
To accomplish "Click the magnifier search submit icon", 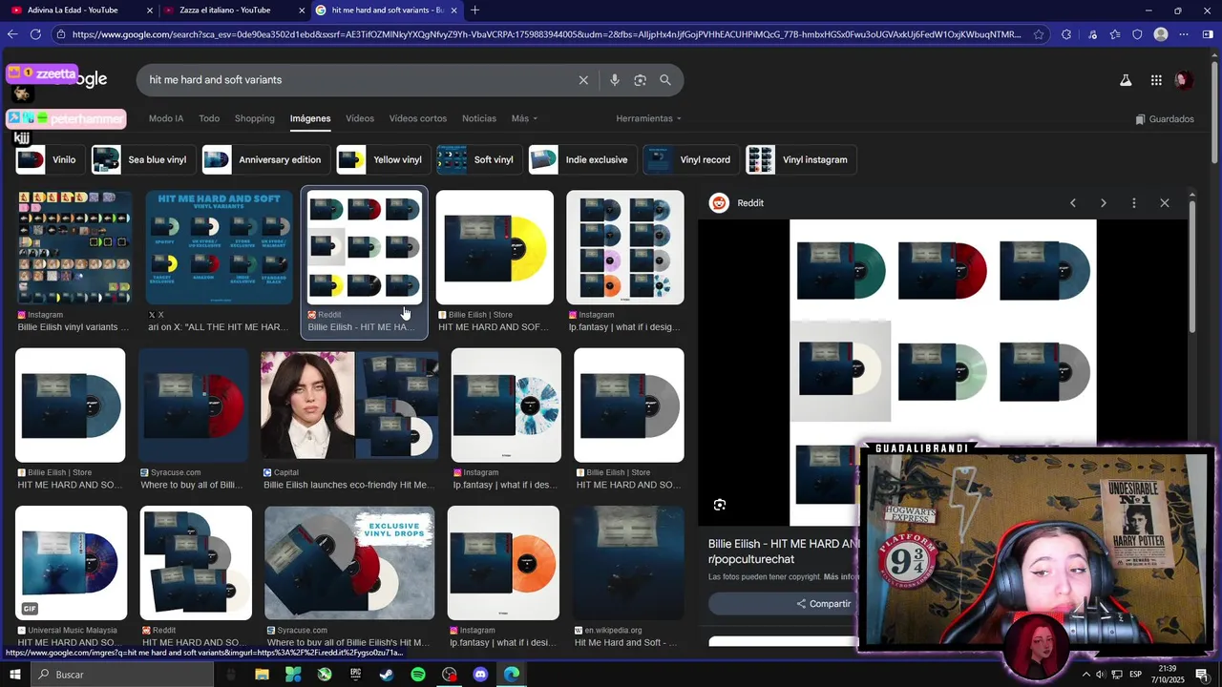I will 665,80.
